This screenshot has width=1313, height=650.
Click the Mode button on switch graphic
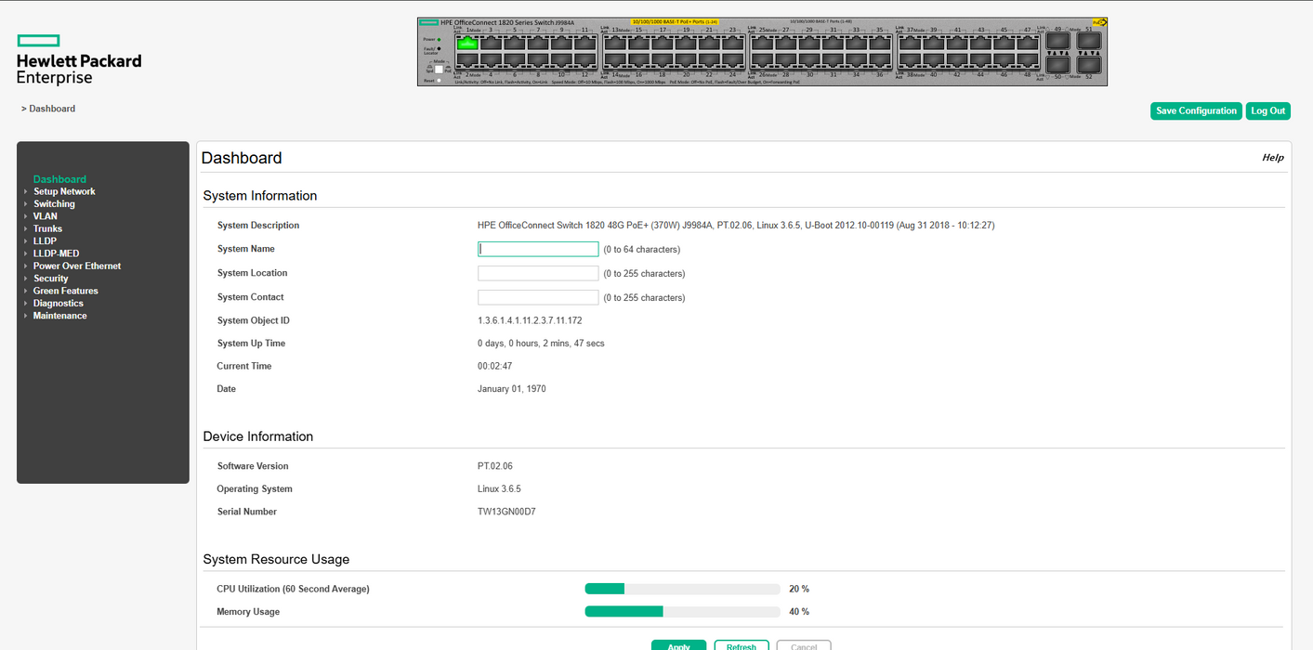tap(439, 70)
